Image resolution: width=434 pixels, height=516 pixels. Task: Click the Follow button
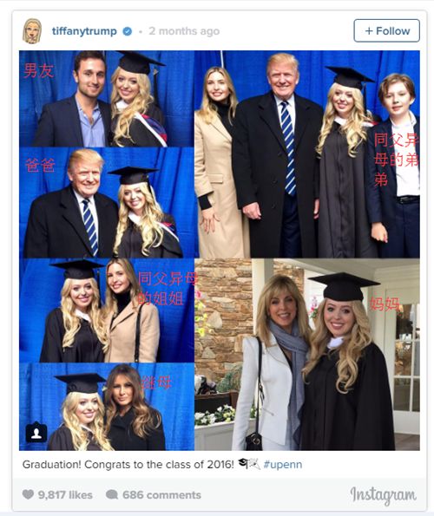[386, 30]
